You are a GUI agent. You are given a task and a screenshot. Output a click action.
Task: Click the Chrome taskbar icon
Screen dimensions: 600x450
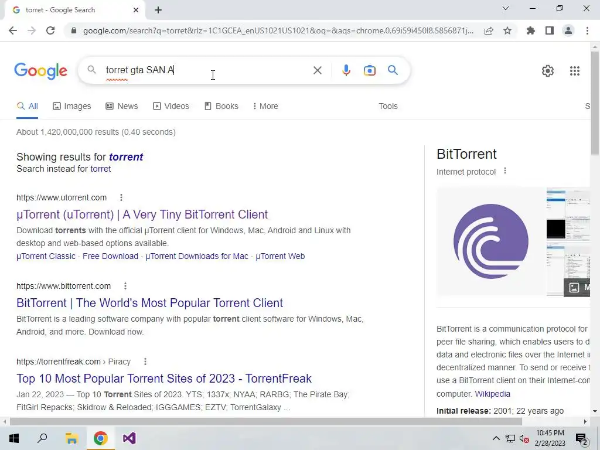point(100,438)
